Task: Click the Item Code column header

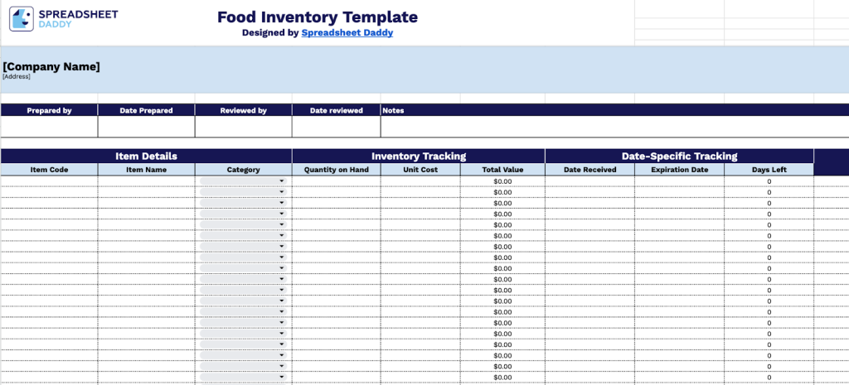Action: coord(49,170)
